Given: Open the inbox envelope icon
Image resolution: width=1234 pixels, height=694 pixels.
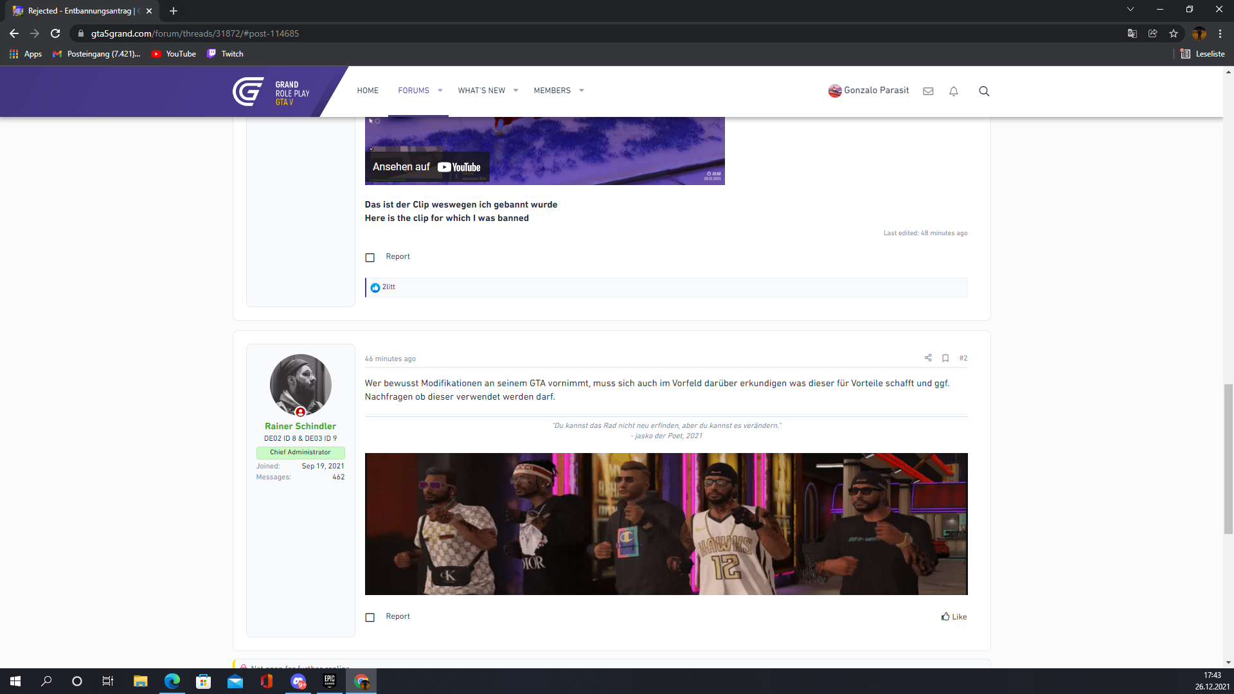Looking at the screenshot, I should coord(928,91).
